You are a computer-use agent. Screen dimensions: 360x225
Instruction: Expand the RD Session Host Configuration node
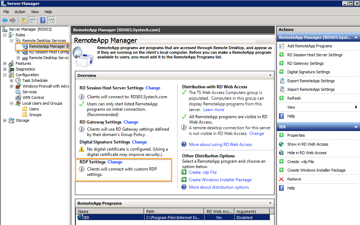(x=18, y=52)
